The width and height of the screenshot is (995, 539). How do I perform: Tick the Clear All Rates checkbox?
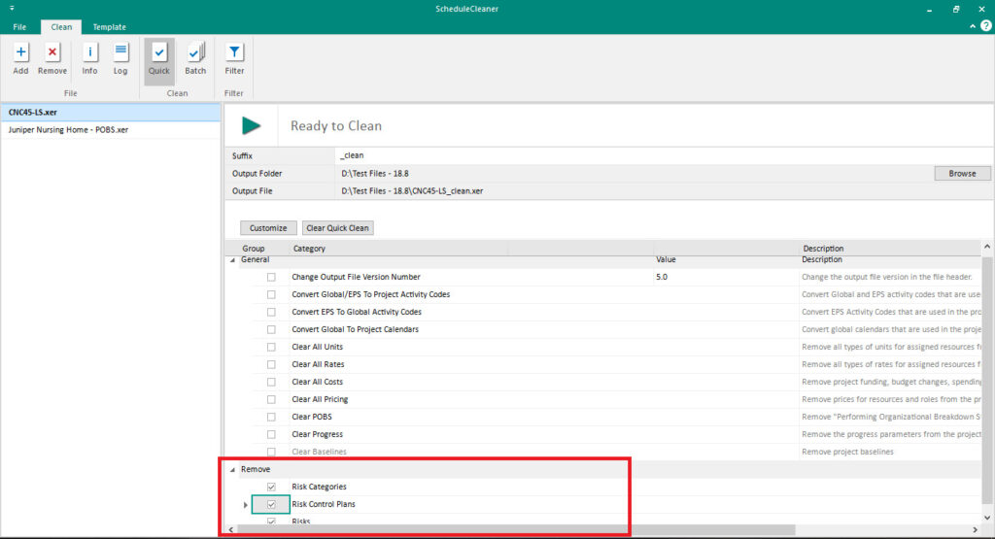pyautogui.click(x=271, y=364)
